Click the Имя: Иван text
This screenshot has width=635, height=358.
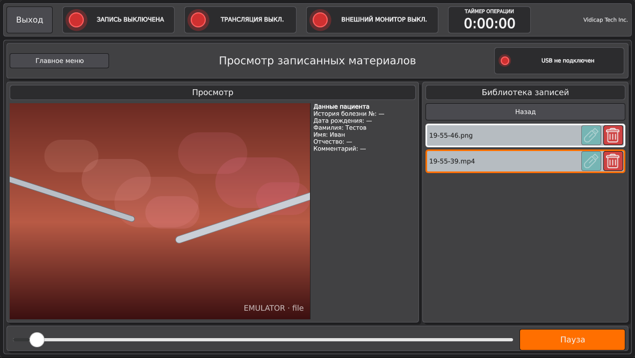coord(329,134)
